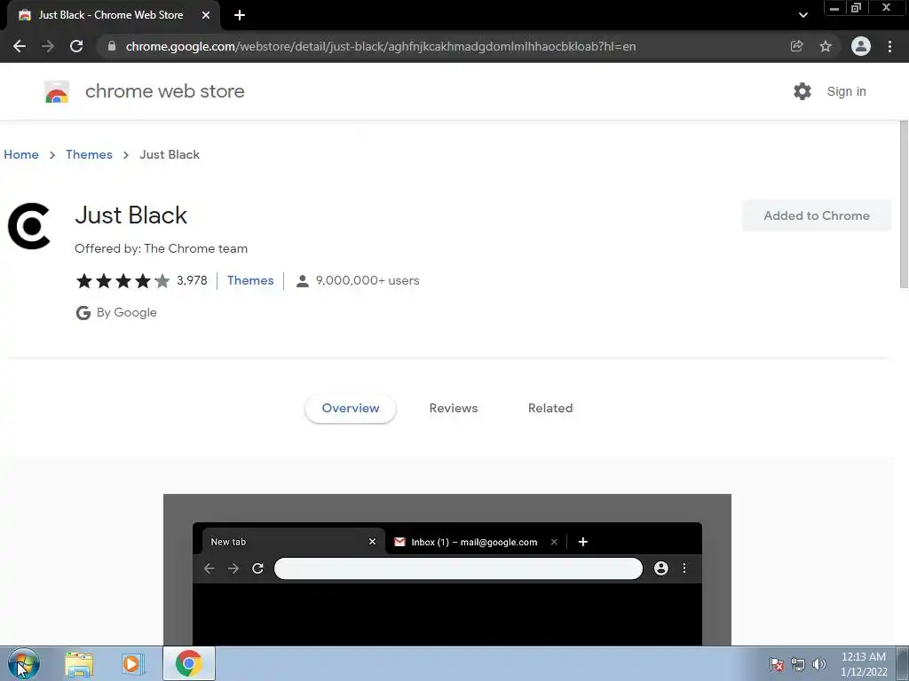Open Action Center flag in tray
Screen dimensions: 909x681
pos(777,664)
